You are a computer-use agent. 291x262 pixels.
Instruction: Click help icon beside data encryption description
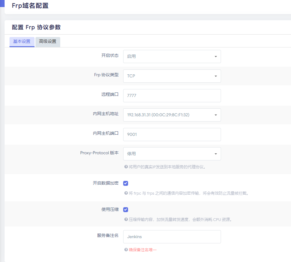pyautogui.click(x=126, y=193)
